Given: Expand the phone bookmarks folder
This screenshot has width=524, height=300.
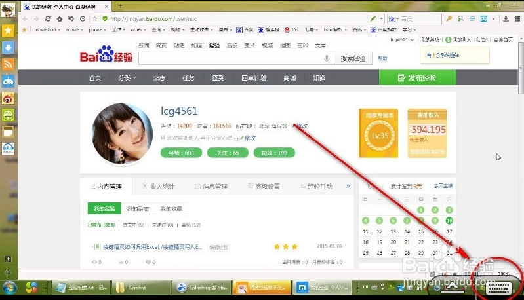Looking at the screenshot, I should click(x=97, y=29).
